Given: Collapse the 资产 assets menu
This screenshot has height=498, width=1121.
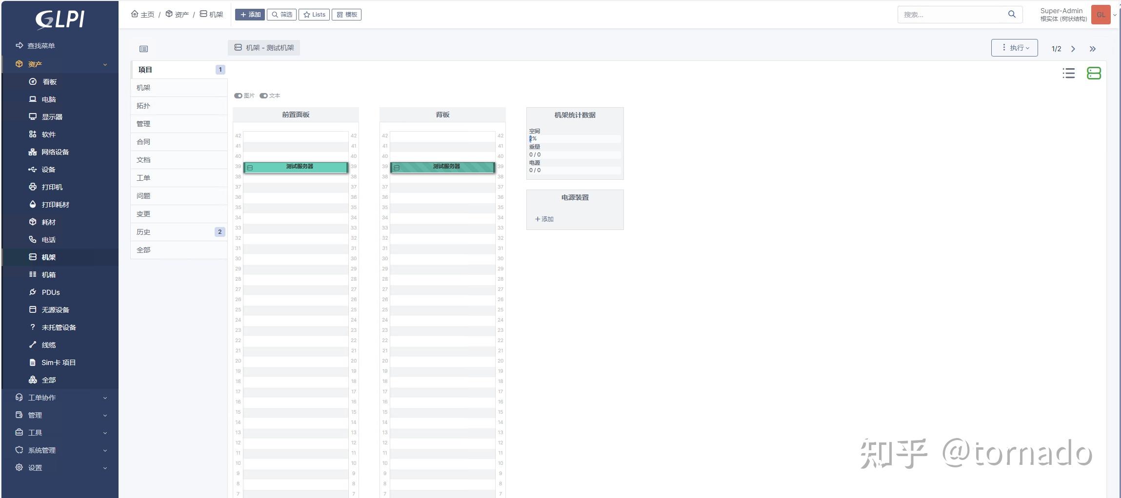Looking at the screenshot, I should pyautogui.click(x=60, y=64).
